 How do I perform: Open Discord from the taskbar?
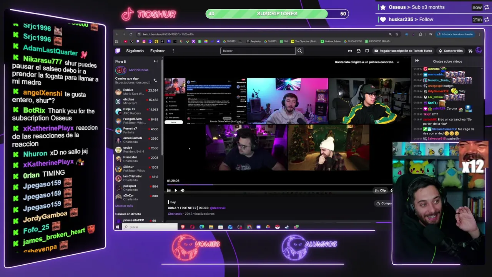coord(258,227)
